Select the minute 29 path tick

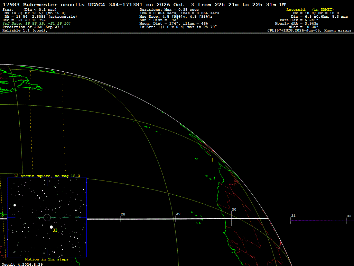click(x=175, y=219)
